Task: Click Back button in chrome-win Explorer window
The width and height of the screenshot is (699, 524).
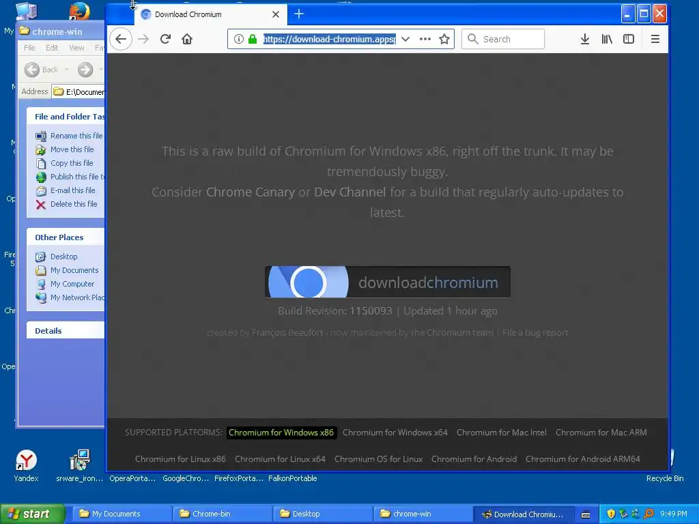Action: tap(42, 70)
